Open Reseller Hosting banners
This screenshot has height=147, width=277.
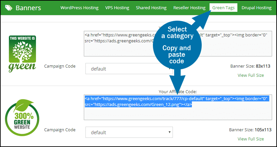pos(189,8)
